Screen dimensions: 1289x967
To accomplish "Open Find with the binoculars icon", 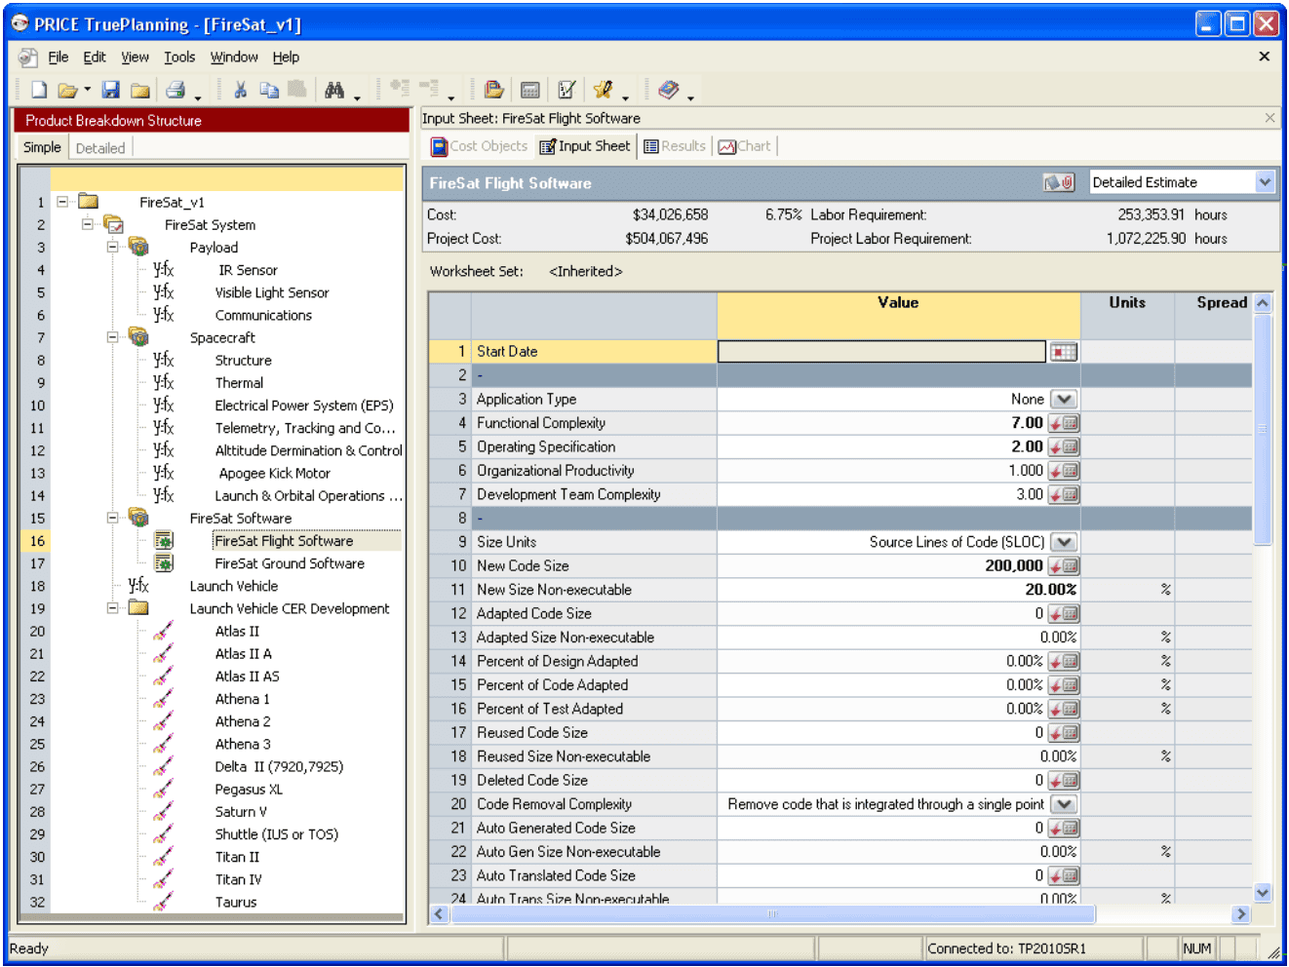I will (x=334, y=91).
